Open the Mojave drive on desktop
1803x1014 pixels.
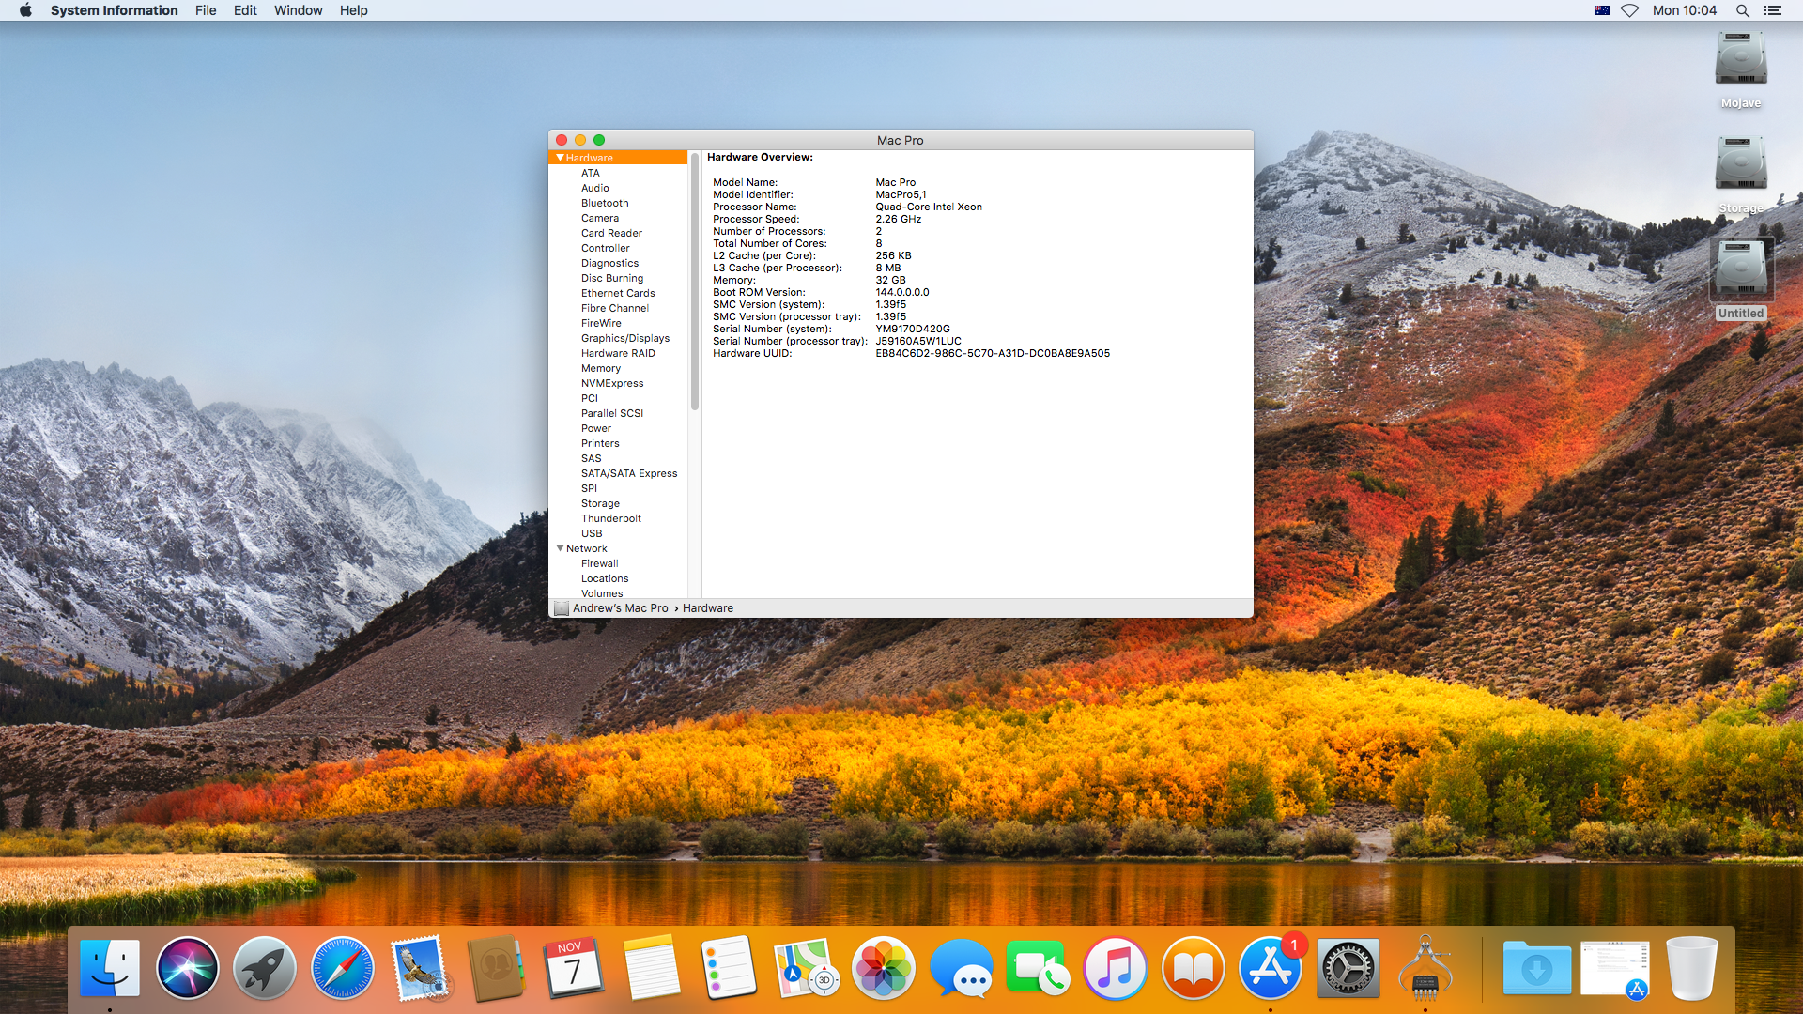pos(1740,61)
